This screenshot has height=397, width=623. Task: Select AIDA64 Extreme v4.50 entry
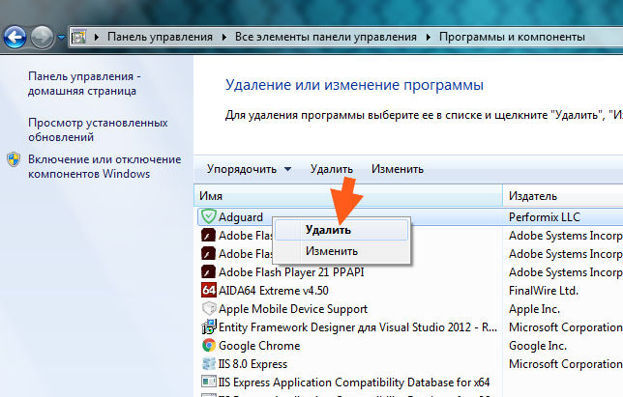click(x=274, y=291)
